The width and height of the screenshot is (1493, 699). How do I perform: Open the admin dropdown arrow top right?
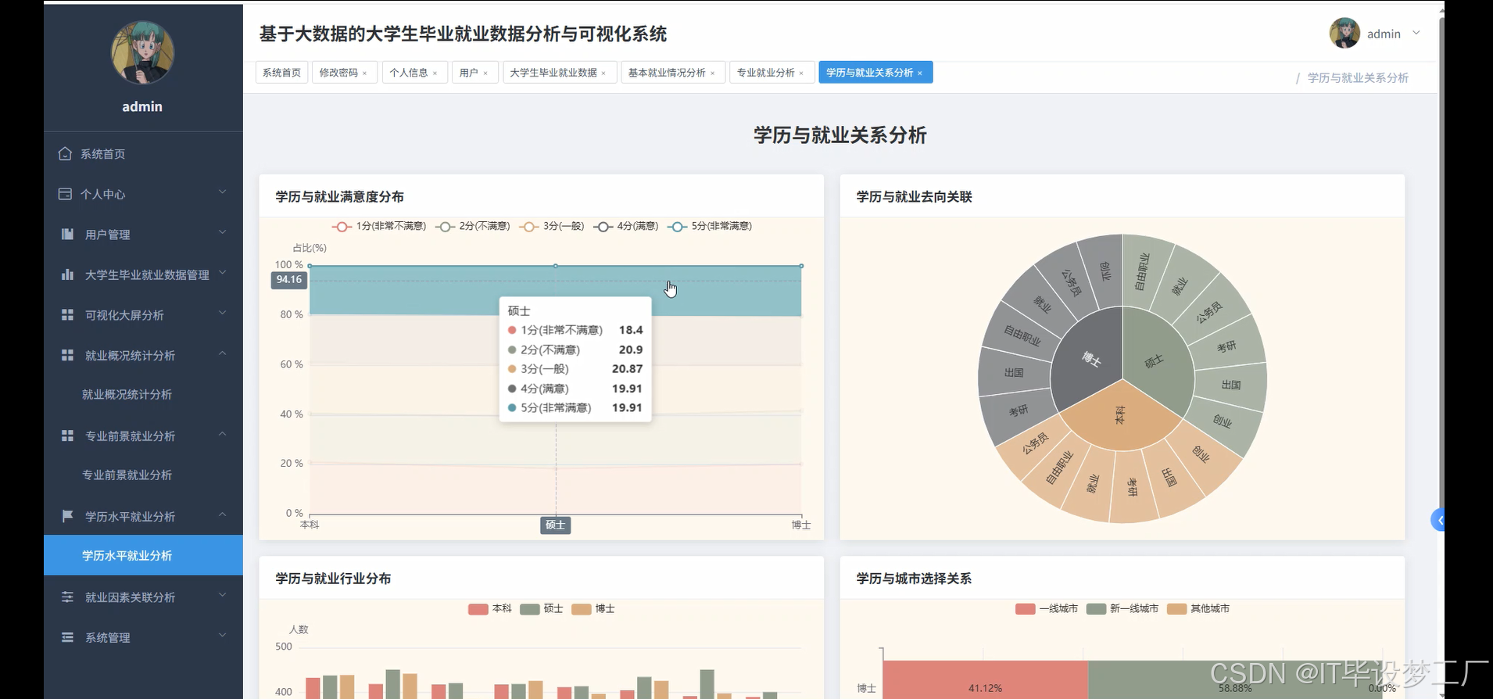1416,33
